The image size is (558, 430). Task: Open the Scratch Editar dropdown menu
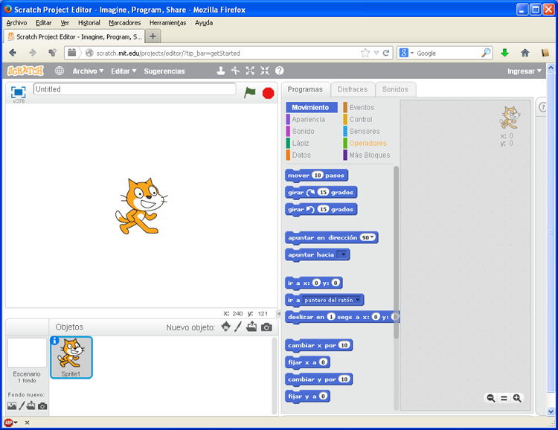pos(124,71)
